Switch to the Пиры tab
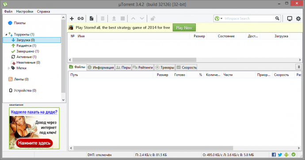305x160 pixels. click(x=123, y=67)
